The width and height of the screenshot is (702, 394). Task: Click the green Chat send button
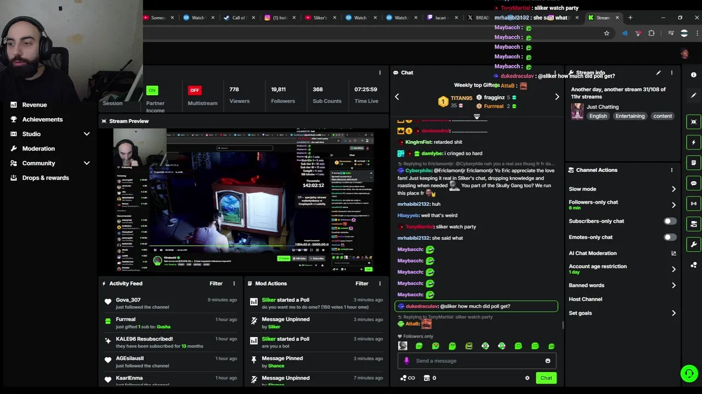pyautogui.click(x=546, y=378)
